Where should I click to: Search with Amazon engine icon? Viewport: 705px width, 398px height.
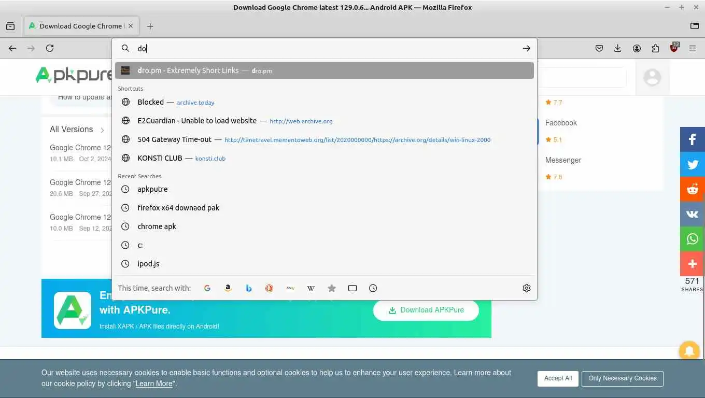coord(228,288)
